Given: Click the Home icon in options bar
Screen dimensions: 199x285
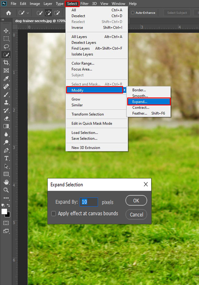Looking at the screenshot, I should (x=8, y=13).
